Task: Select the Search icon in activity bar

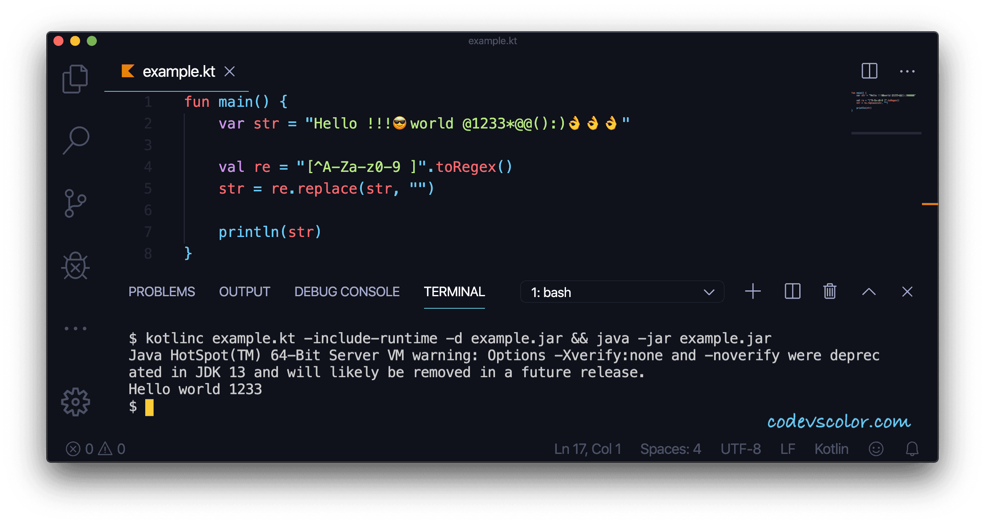Action: [x=76, y=140]
